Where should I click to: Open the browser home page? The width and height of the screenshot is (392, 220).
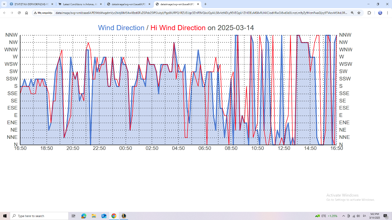coord(26,13)
